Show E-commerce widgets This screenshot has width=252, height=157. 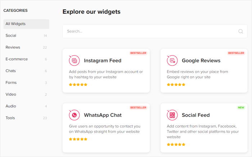[26, 59]
